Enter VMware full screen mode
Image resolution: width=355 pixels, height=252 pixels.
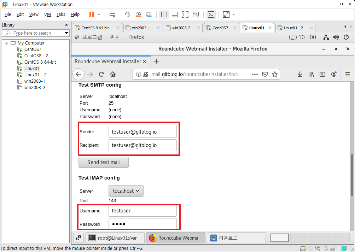point(185,14)
